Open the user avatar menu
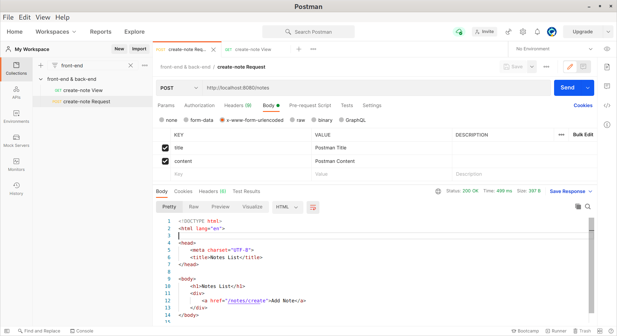This screenshot has width=617, height=336. [x=552, y=32]
